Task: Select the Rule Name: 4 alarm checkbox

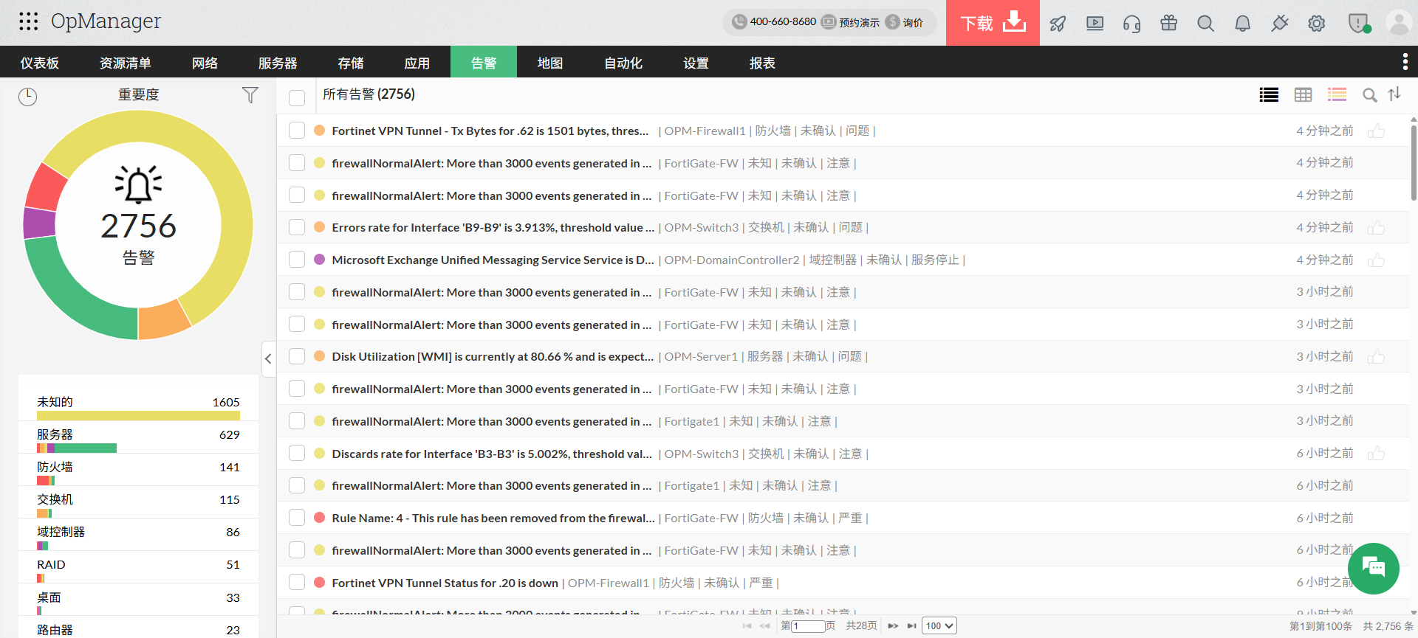Action: (297, 518)
